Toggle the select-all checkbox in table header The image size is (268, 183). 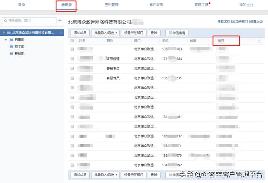tap(72, 41)
